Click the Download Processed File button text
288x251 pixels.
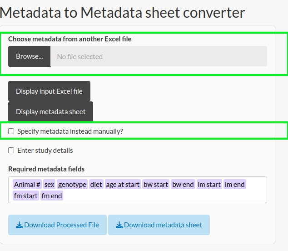point(62,225)
